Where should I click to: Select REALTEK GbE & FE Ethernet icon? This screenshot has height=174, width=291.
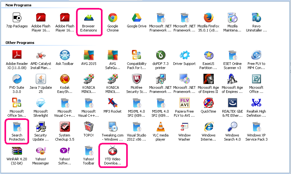232,103
